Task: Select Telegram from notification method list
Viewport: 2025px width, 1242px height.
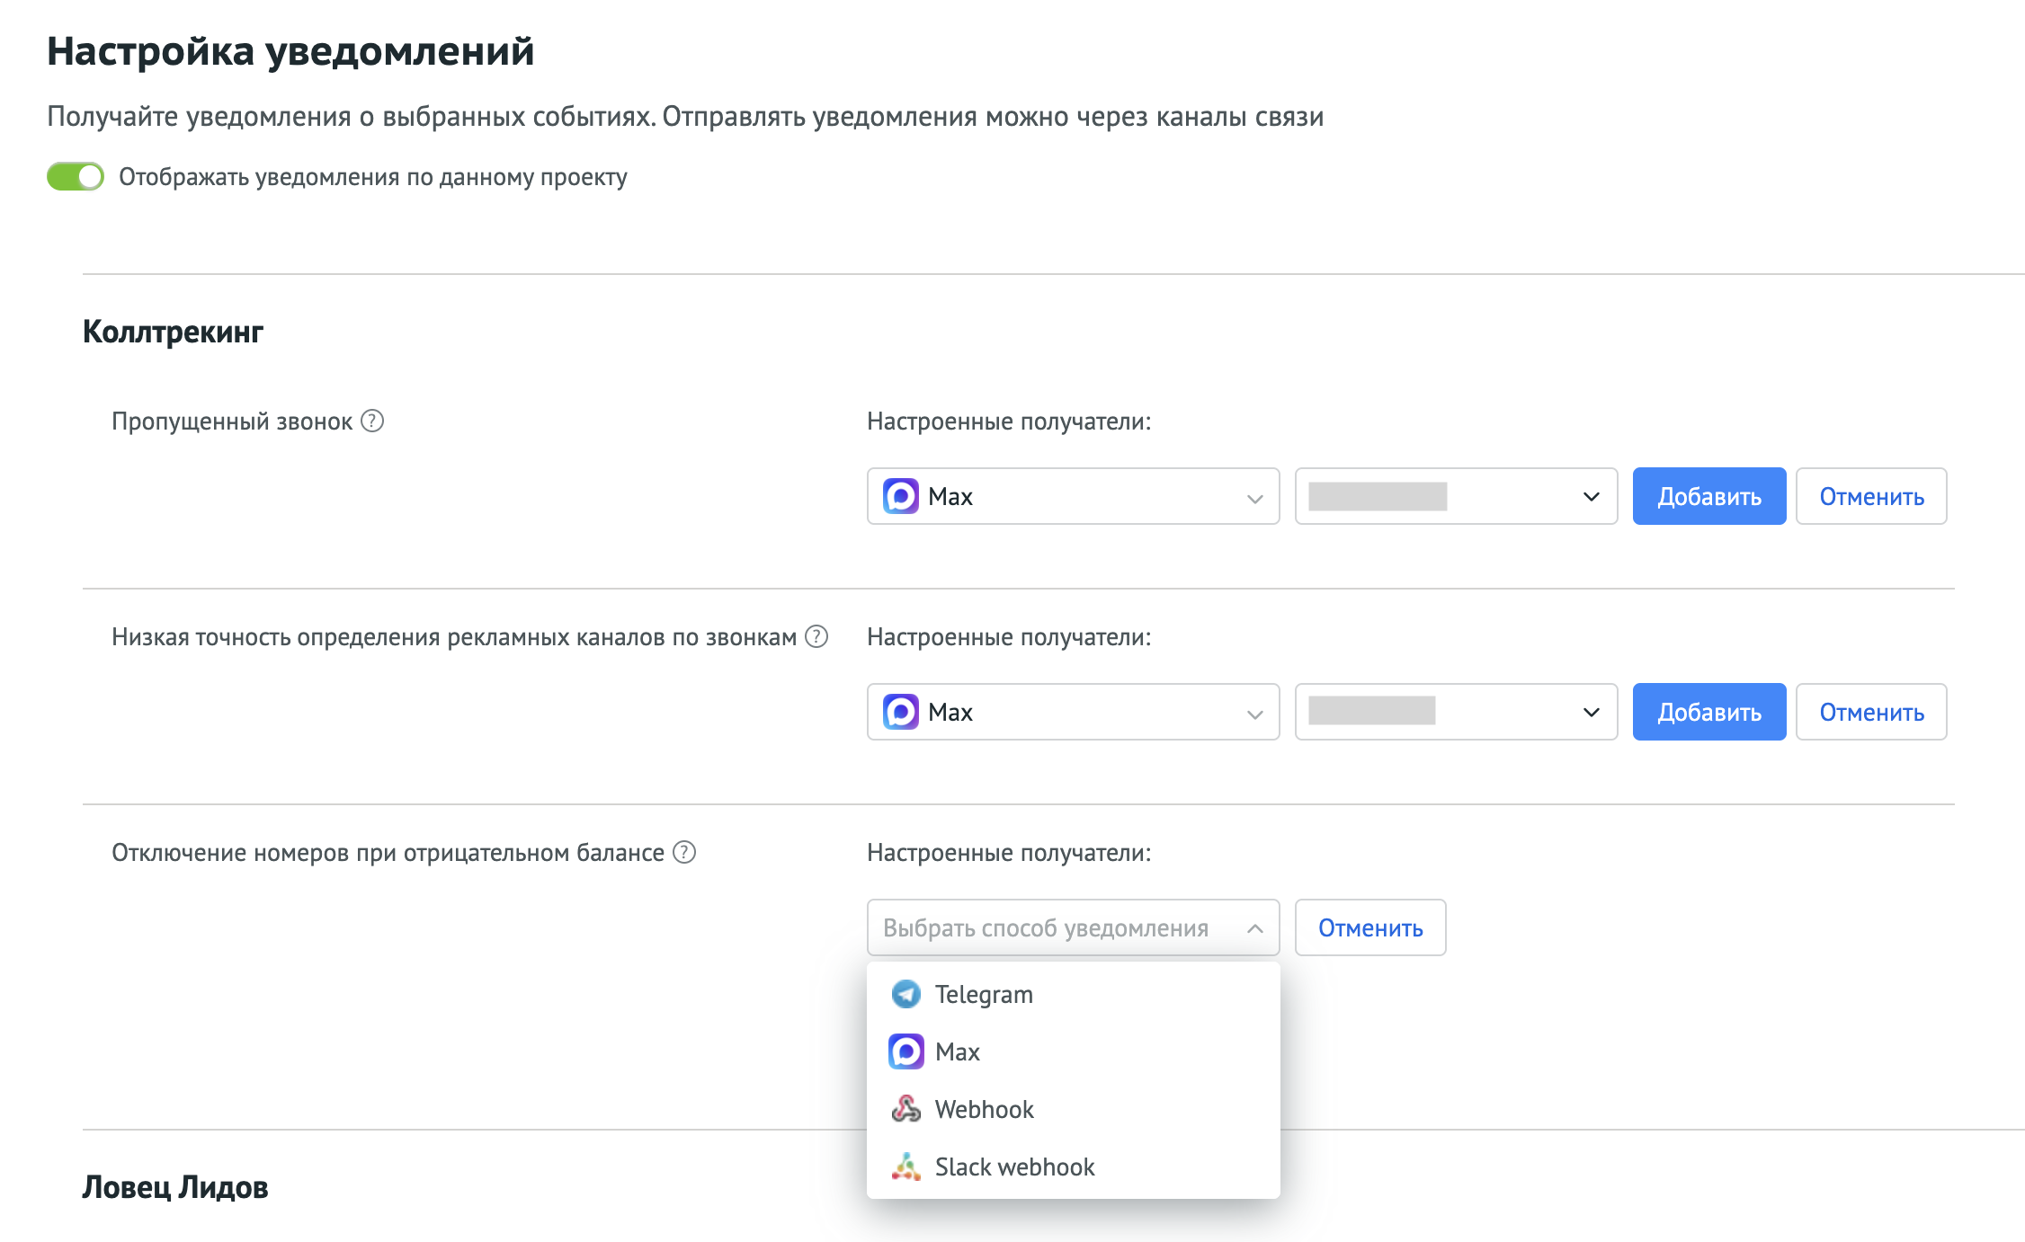Action: tap(1073, 994)
